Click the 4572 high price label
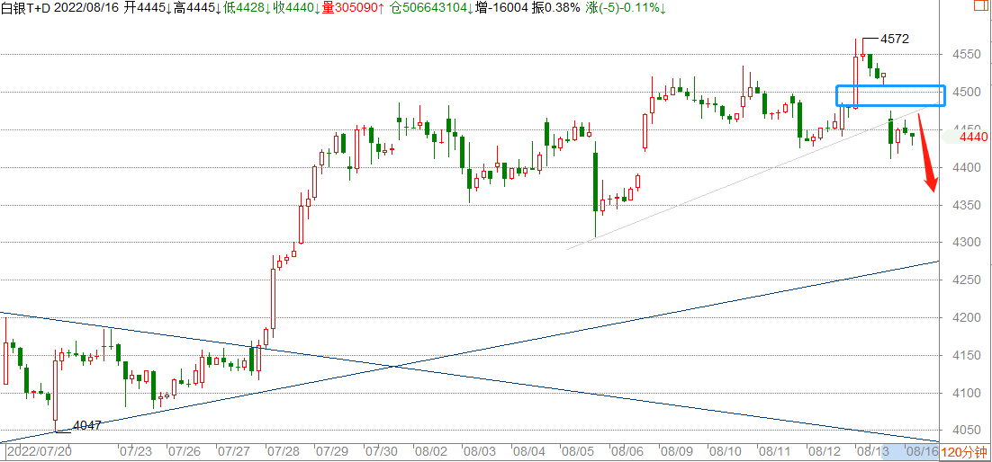 (895, 39)
